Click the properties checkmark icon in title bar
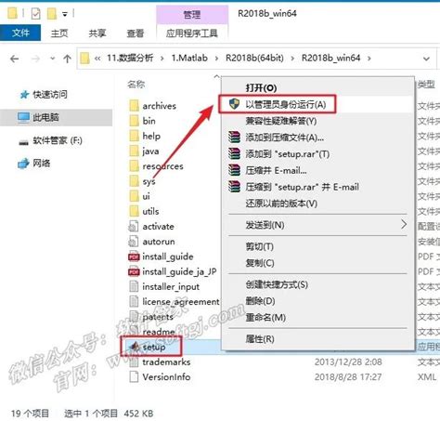This screenshot has width=440, height=421. (x=36, y=14)
